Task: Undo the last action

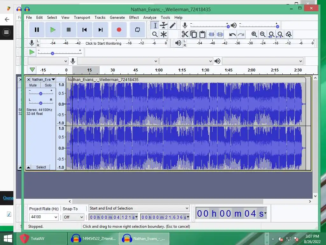Action: point(232,34)
